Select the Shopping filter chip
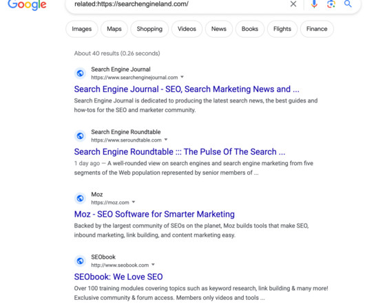The image size is (365, 304). coord(149,29)
